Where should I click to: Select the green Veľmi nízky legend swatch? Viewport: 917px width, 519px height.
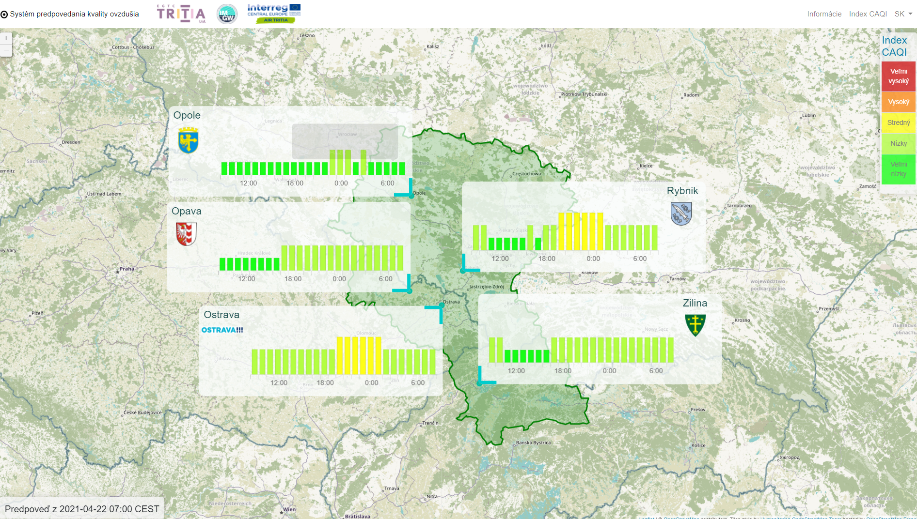coord(898,169)
